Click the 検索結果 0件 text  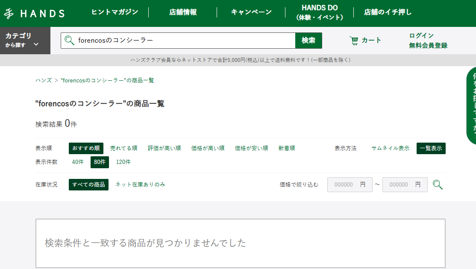pyautogui.click(x=56, y=124)
